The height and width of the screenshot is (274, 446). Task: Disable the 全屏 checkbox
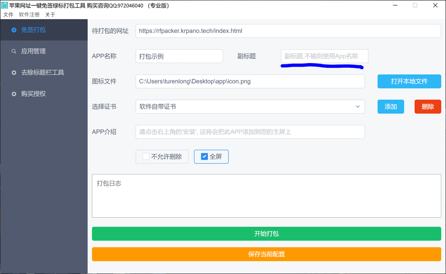[204, 156]
